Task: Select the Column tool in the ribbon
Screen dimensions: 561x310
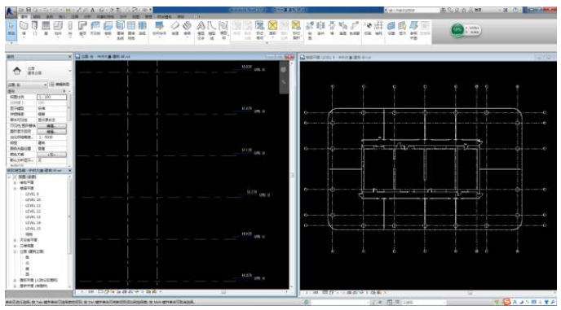Action: (x=70, y=28)
